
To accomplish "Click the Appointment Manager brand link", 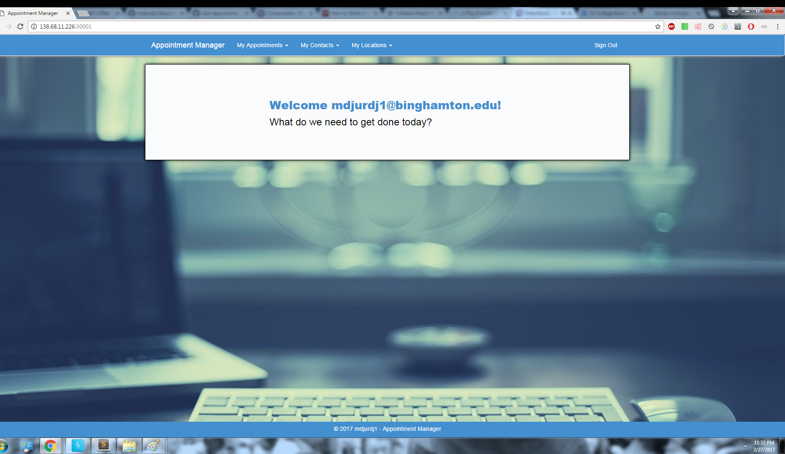I will [x=188, y=45].
